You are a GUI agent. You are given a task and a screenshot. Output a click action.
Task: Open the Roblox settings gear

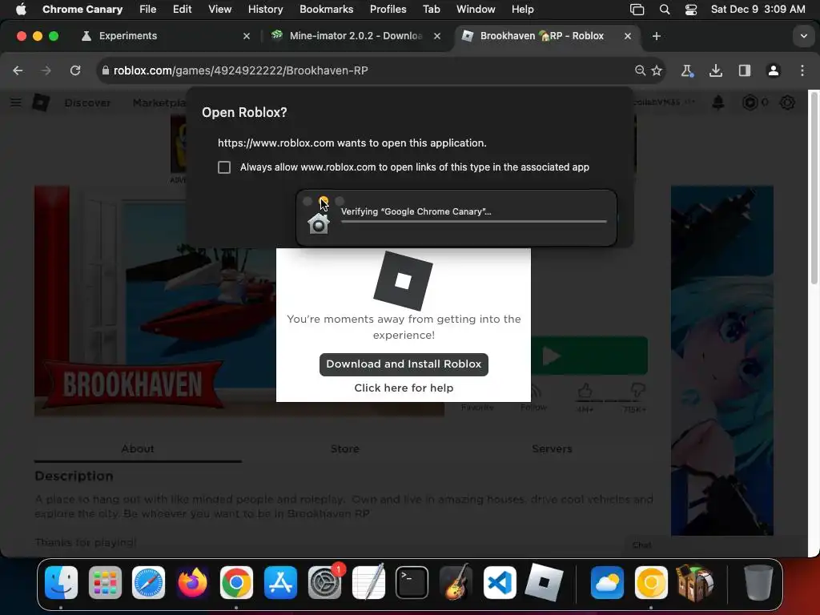(787, 102)
